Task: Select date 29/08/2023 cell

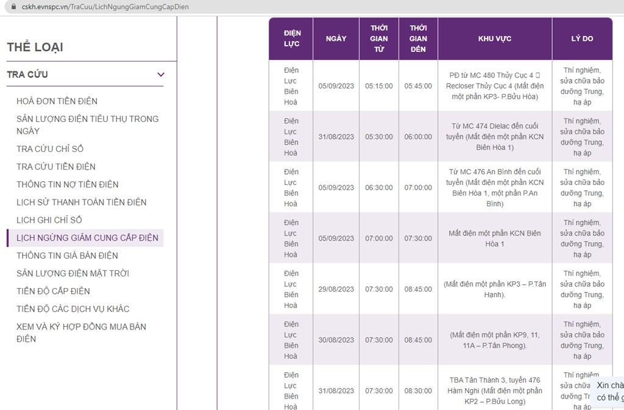Action: pyautogui.click(x=336, y=289)
